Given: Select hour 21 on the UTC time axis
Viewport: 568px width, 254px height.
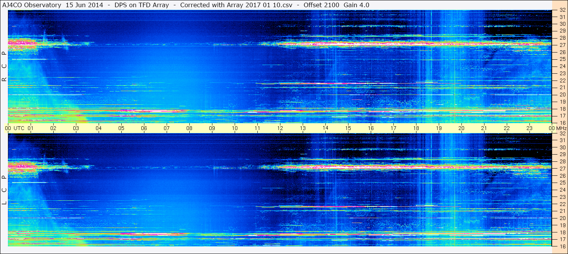Looking at the screenshot, I should 484,128.
